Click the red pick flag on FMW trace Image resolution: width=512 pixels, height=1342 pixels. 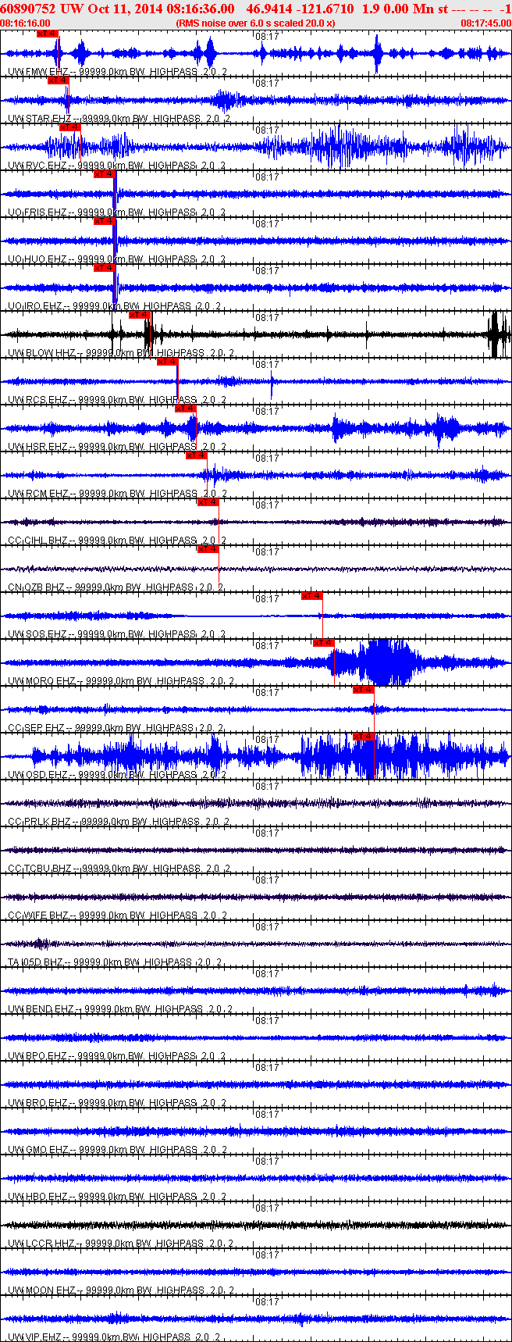coord(48,34)
